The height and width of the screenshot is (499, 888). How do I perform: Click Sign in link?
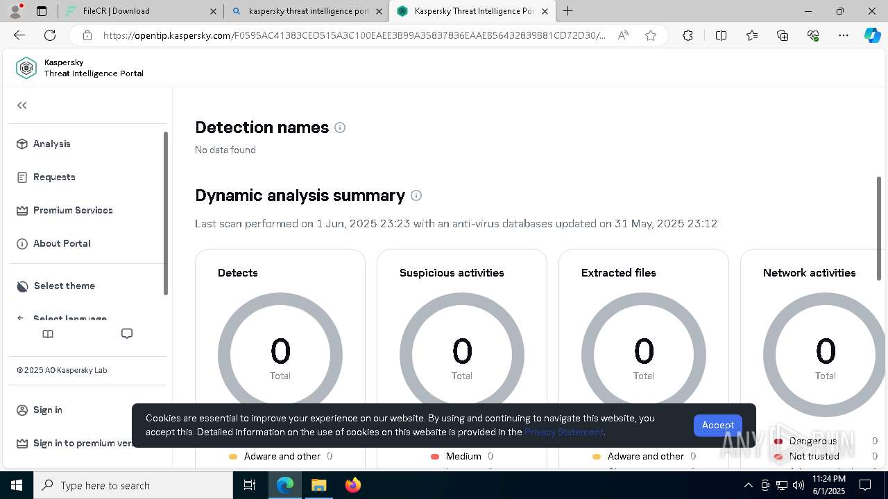pyautogui.click(x=40, y=410)
